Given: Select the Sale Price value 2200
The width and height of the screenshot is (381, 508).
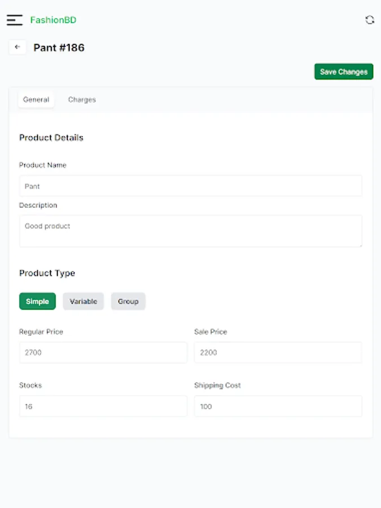Looking at the screenshot, I should tap(278, 352).
